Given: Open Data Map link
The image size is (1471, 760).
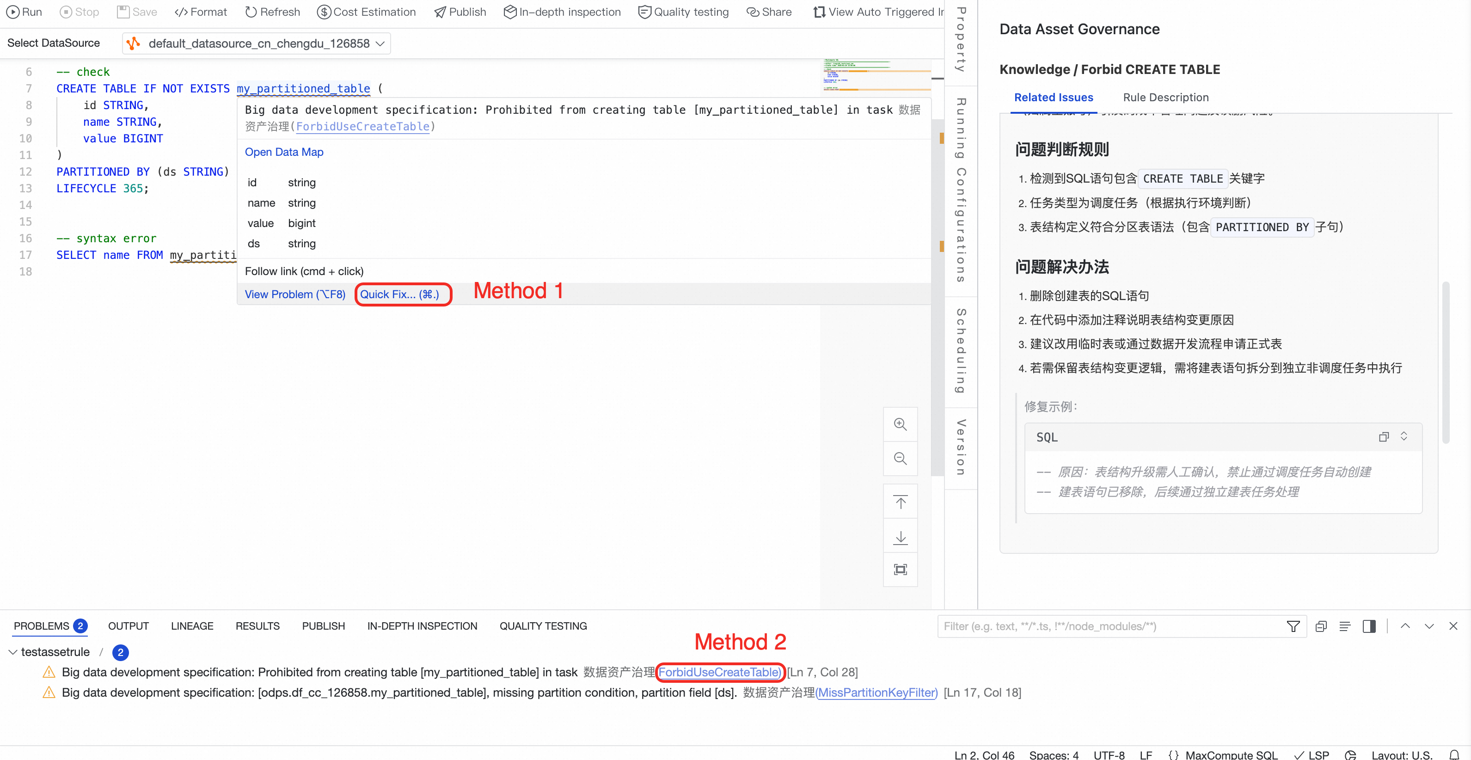Looking at the screenshot, I should (284, 153).
